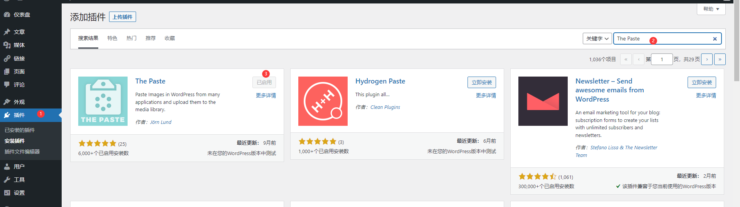The image size is (740, 207).
Task: Click the 1,036个项目 item count text
Action: tap(602, 59)
